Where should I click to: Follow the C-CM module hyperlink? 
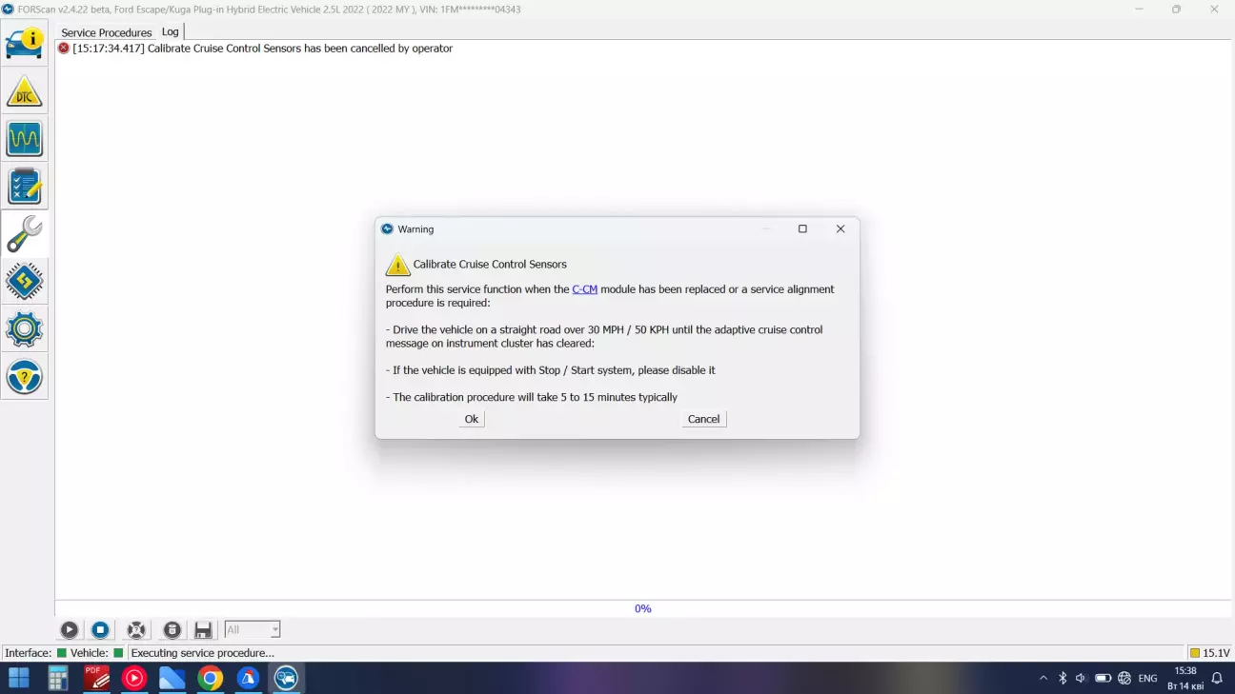(584, 289)
